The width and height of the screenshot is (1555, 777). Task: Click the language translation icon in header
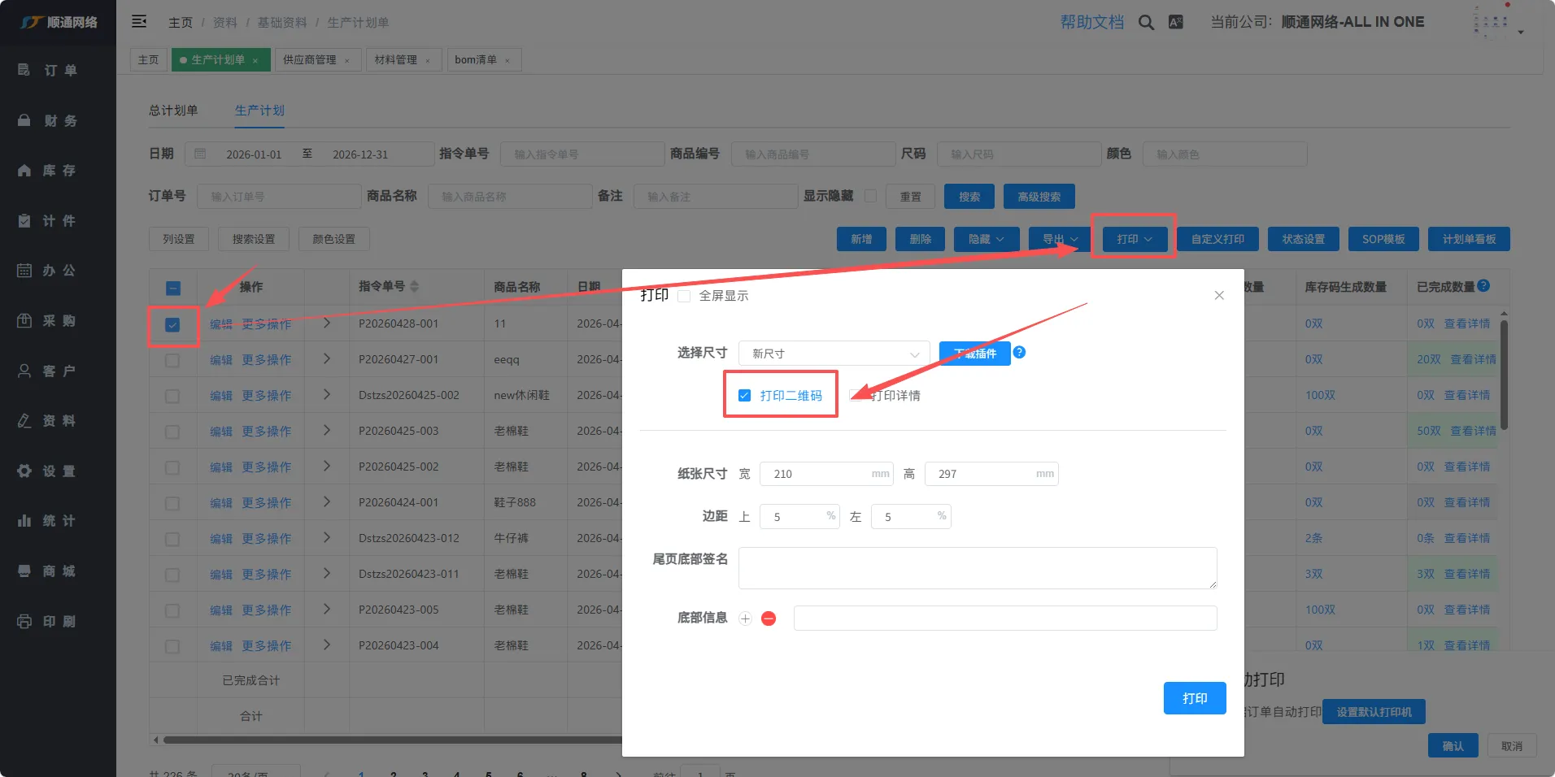(x=1175, y=23)
